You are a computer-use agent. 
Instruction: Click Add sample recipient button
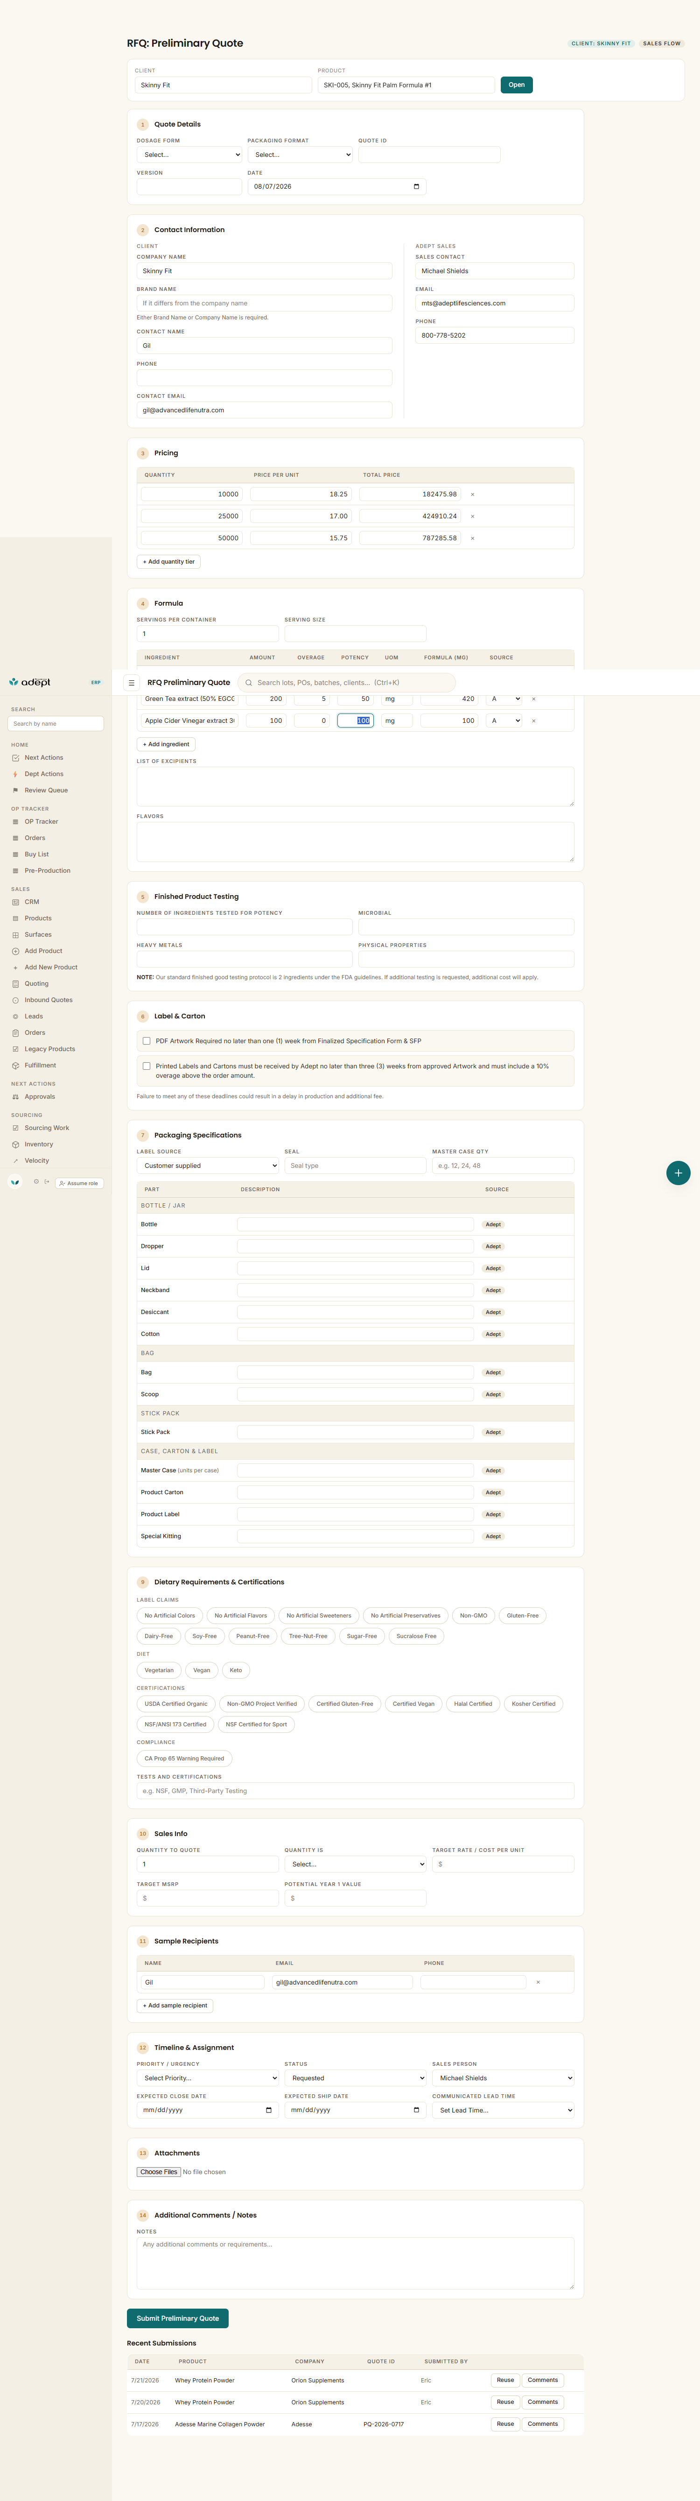pos(175,2005)
